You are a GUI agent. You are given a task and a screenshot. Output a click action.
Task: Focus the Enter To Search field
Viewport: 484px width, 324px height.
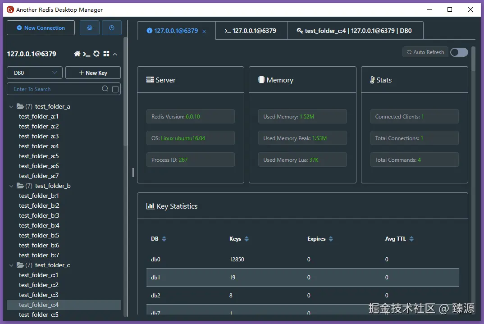tap(55, 89)
